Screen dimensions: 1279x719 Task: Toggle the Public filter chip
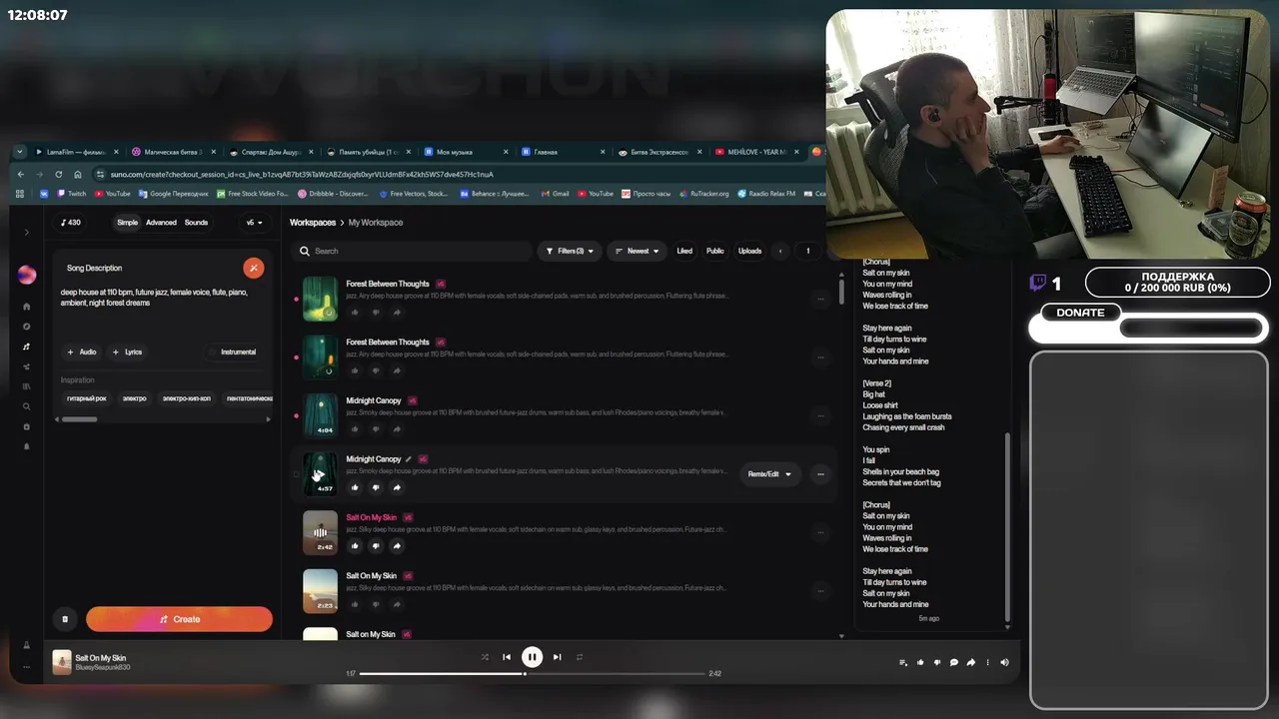[x=715, y=251]
